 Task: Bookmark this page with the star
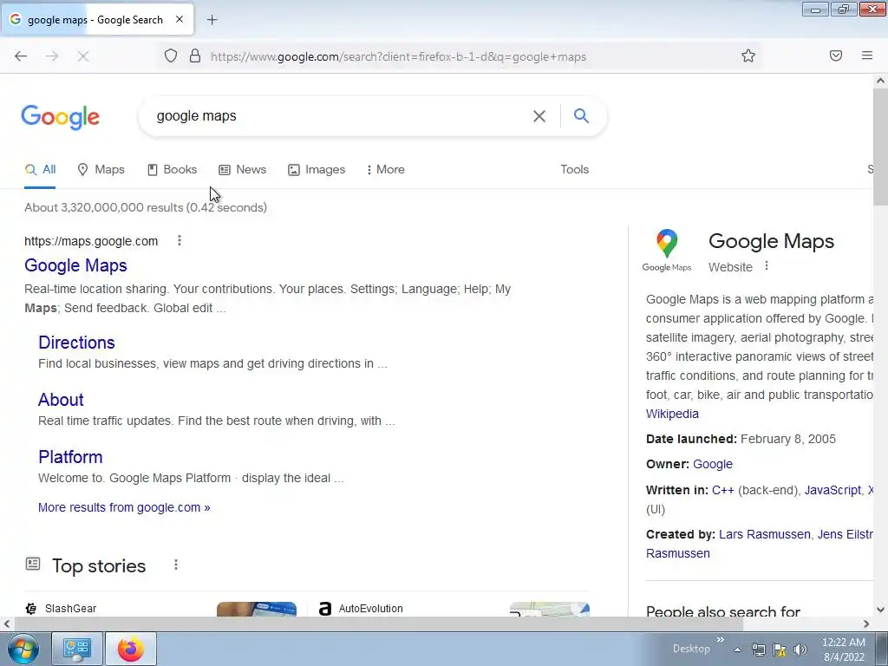pyautogui.click(x=748, y=55)
